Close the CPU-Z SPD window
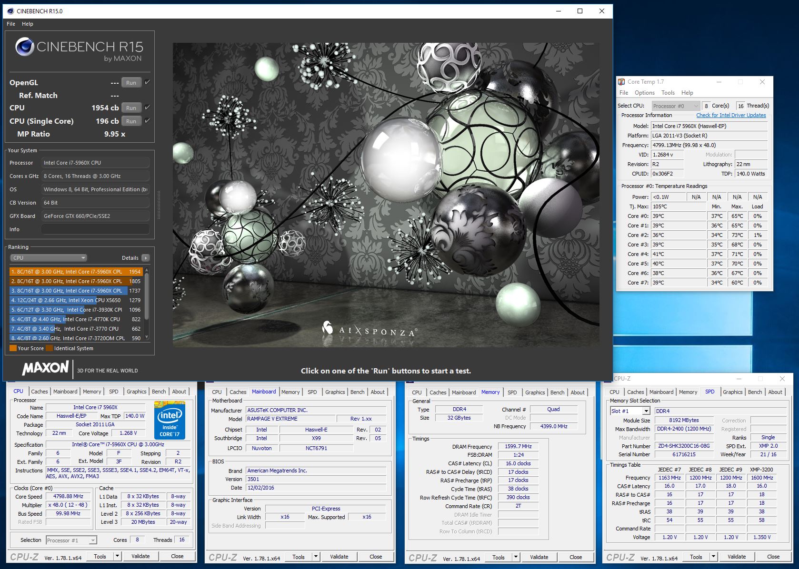Image resolution: width=799 pixels, height=569 pixels. coord(782,379)
